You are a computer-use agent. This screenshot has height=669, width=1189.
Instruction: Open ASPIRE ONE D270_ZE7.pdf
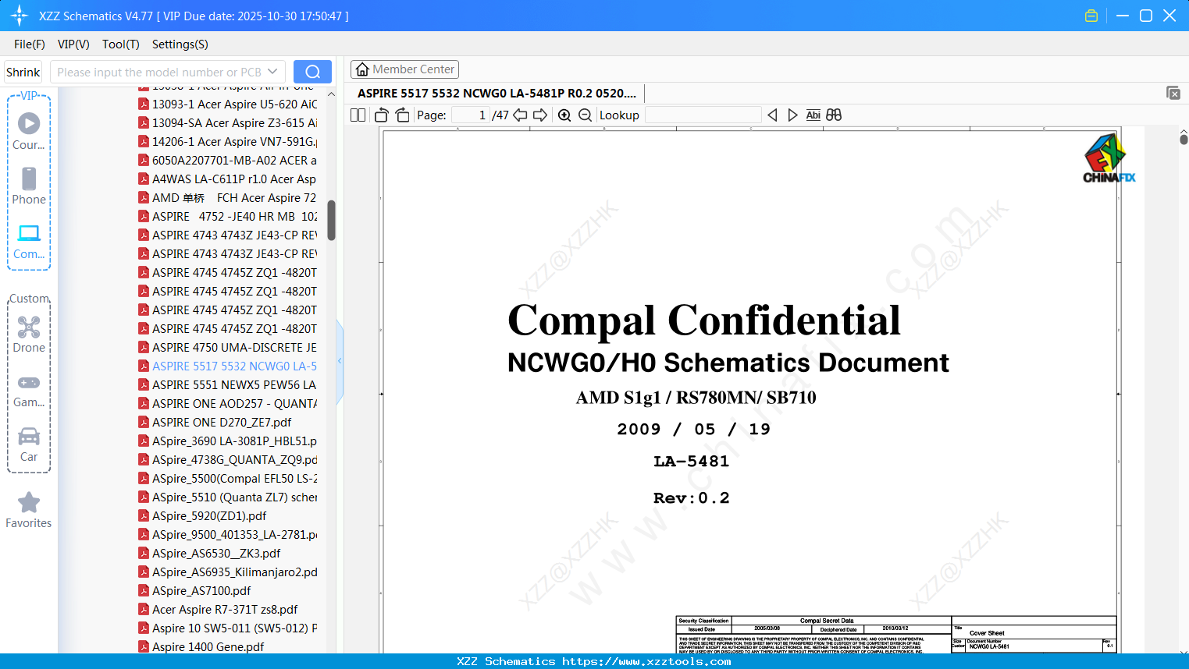click(215, 422)
